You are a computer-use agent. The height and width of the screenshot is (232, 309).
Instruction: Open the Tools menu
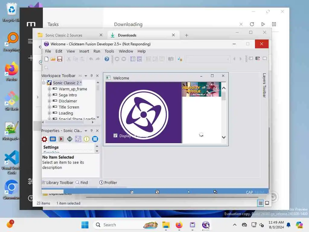click(x=109, y=51)
